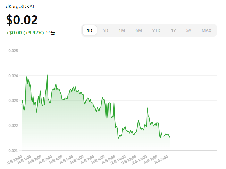View the 1Y price chart
The image size is (226, 169).
coord(173,31)
